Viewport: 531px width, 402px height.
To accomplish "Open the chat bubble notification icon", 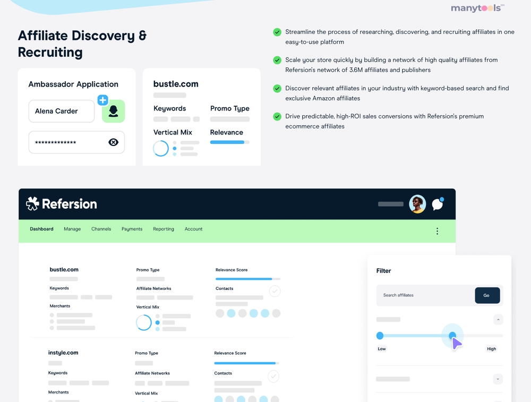I will [438, 204].
